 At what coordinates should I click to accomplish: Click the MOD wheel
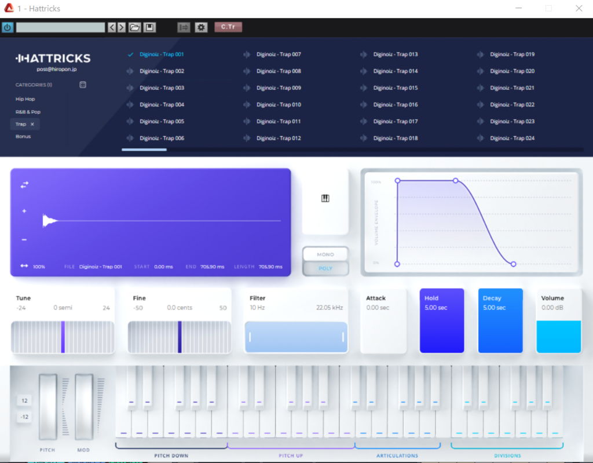point(83,407)
